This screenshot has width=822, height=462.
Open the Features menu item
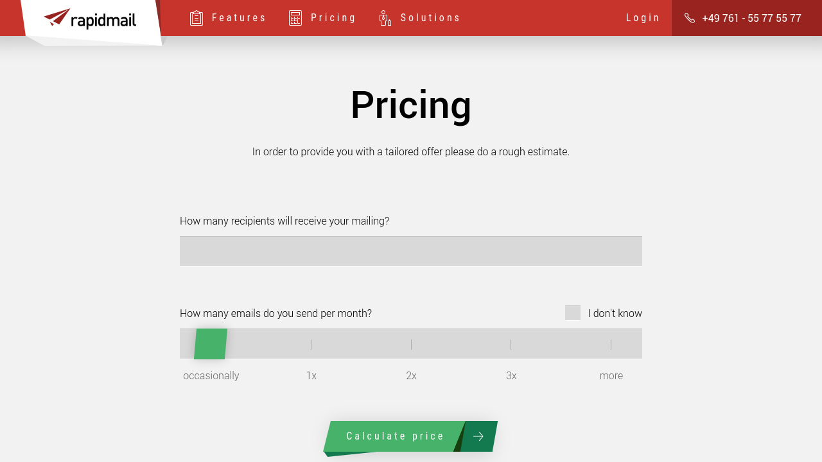pos(238,18)
